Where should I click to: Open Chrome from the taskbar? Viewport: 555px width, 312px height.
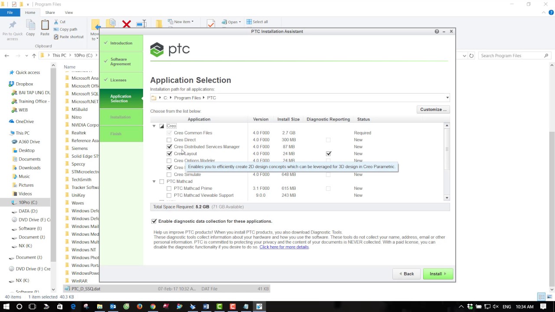click(153, 306)
